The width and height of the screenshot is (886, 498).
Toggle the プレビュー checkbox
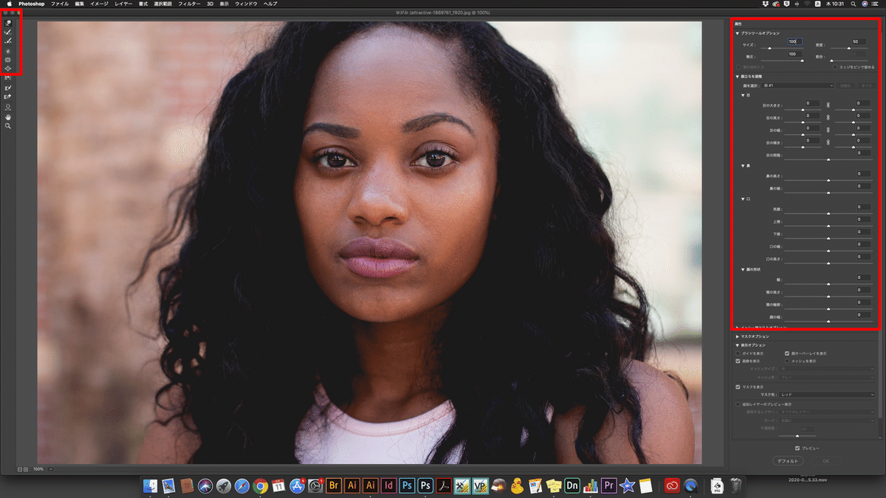[797, 448]
